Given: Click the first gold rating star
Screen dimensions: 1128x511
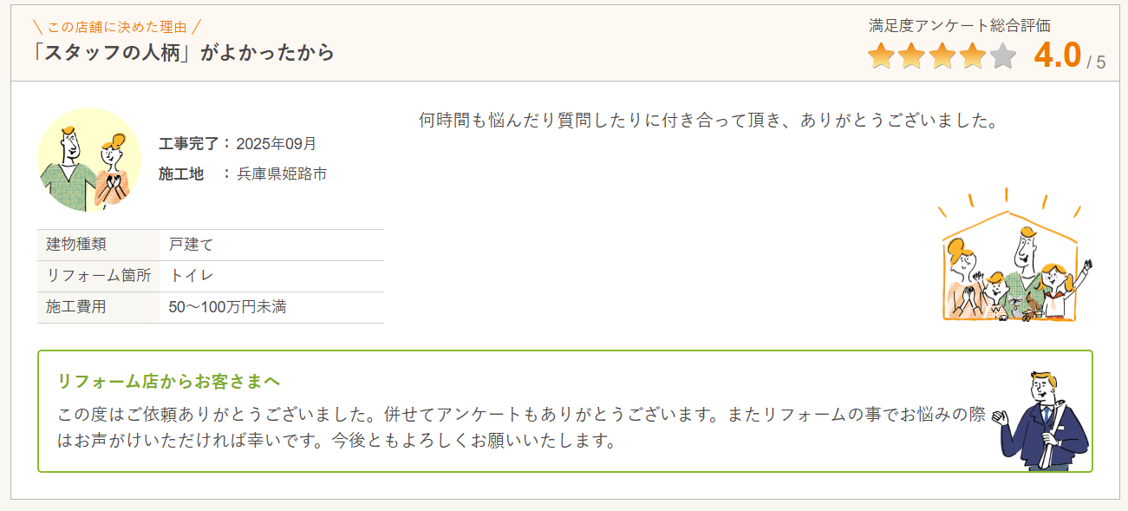Looking at the screenshot, I should [x=881, y=56].
